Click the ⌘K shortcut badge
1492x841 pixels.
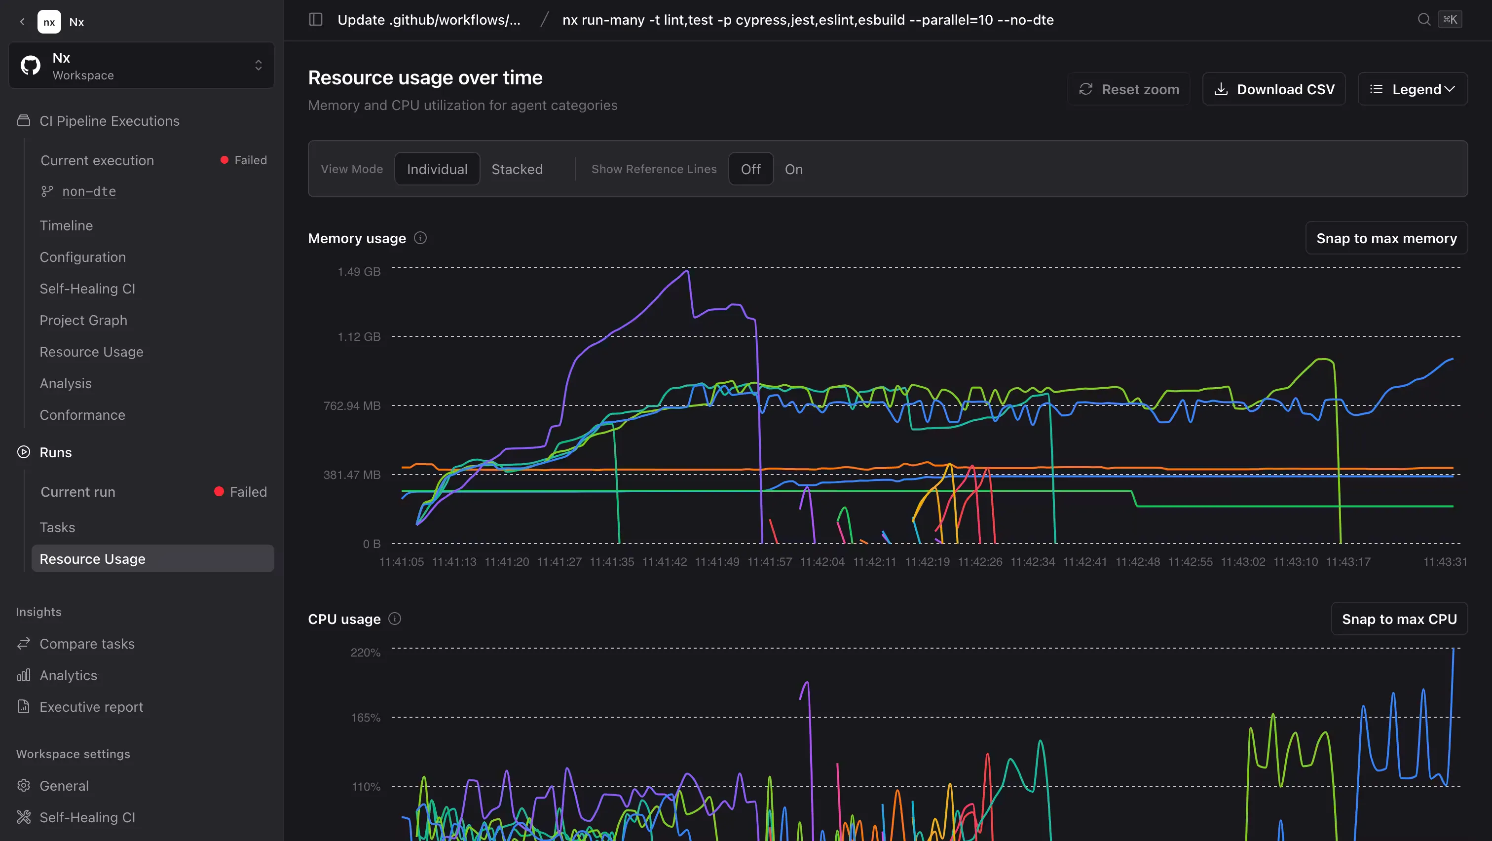pyautogui.click(x=1450, y=20)
